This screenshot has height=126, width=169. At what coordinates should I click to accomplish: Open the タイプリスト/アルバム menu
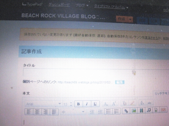(109, 7)
